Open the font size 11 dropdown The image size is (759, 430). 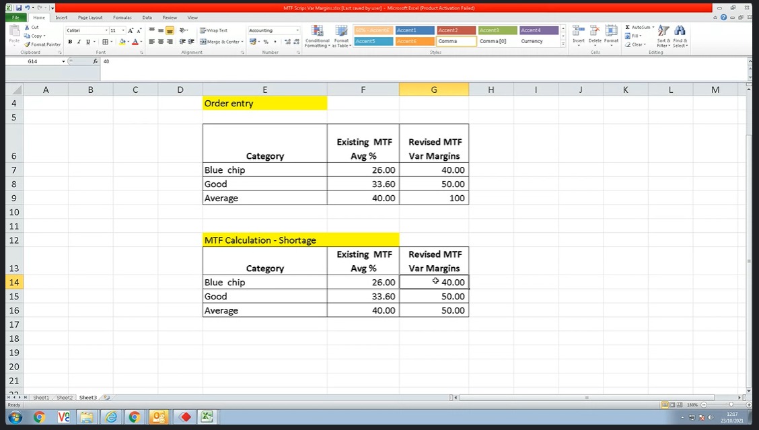pos(123,30)
